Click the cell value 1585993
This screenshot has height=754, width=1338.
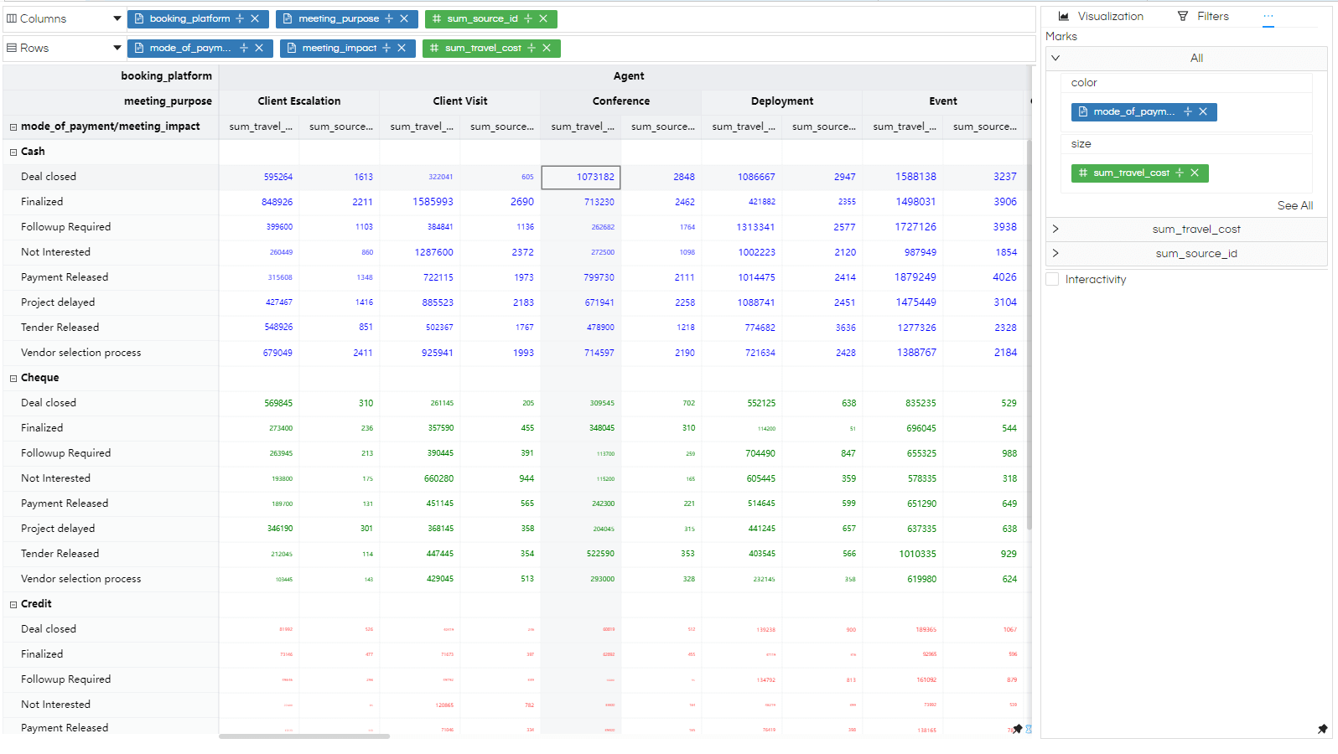pyautogui.click(x=433, y=202)
